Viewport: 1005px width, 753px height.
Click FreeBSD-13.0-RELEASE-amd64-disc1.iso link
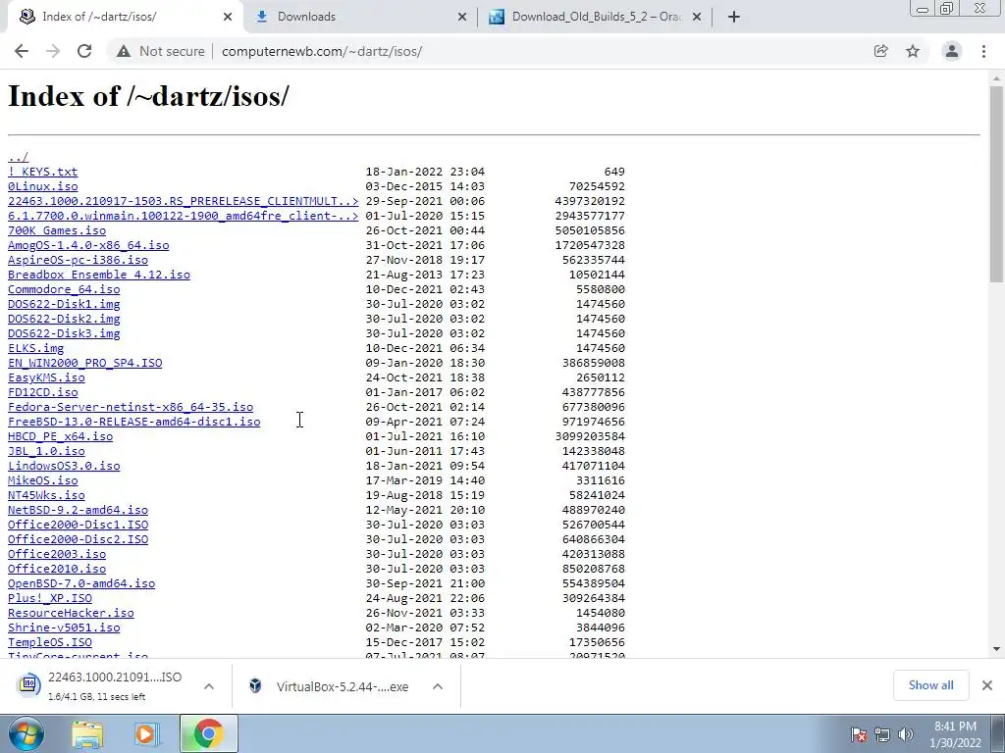click(133, 422)
